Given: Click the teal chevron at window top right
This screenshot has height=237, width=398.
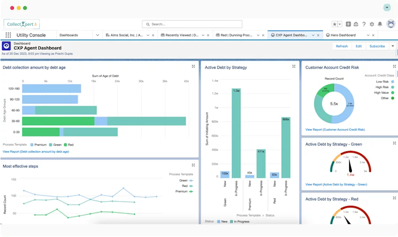Looking at the screenshot, I should pos(387,7).
